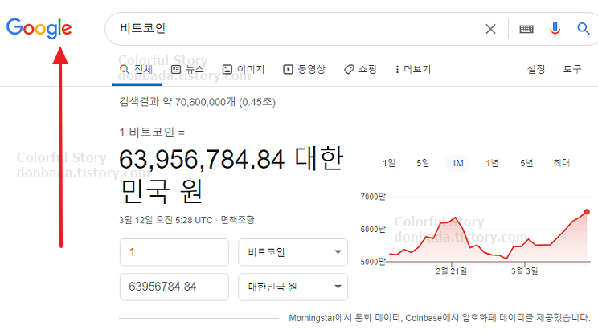Clear the search box with the X icon

pos(490,29)
